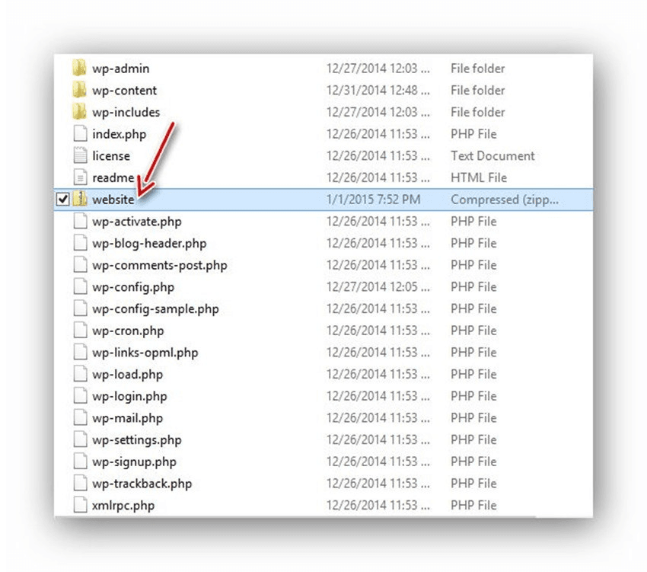Click the wp-includes folder icon
Image resolution: width=647 pixels, height=572 pixels.
pyautogui.click(x=79, y=112)
